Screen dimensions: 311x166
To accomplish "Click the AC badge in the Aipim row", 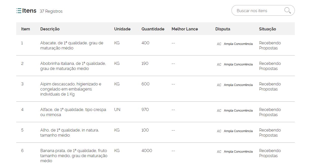I will [219, 85].
